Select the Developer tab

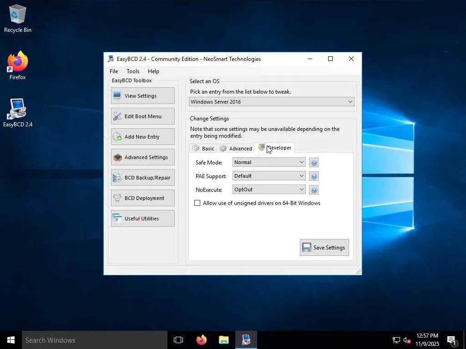click(x=274, y=148)
